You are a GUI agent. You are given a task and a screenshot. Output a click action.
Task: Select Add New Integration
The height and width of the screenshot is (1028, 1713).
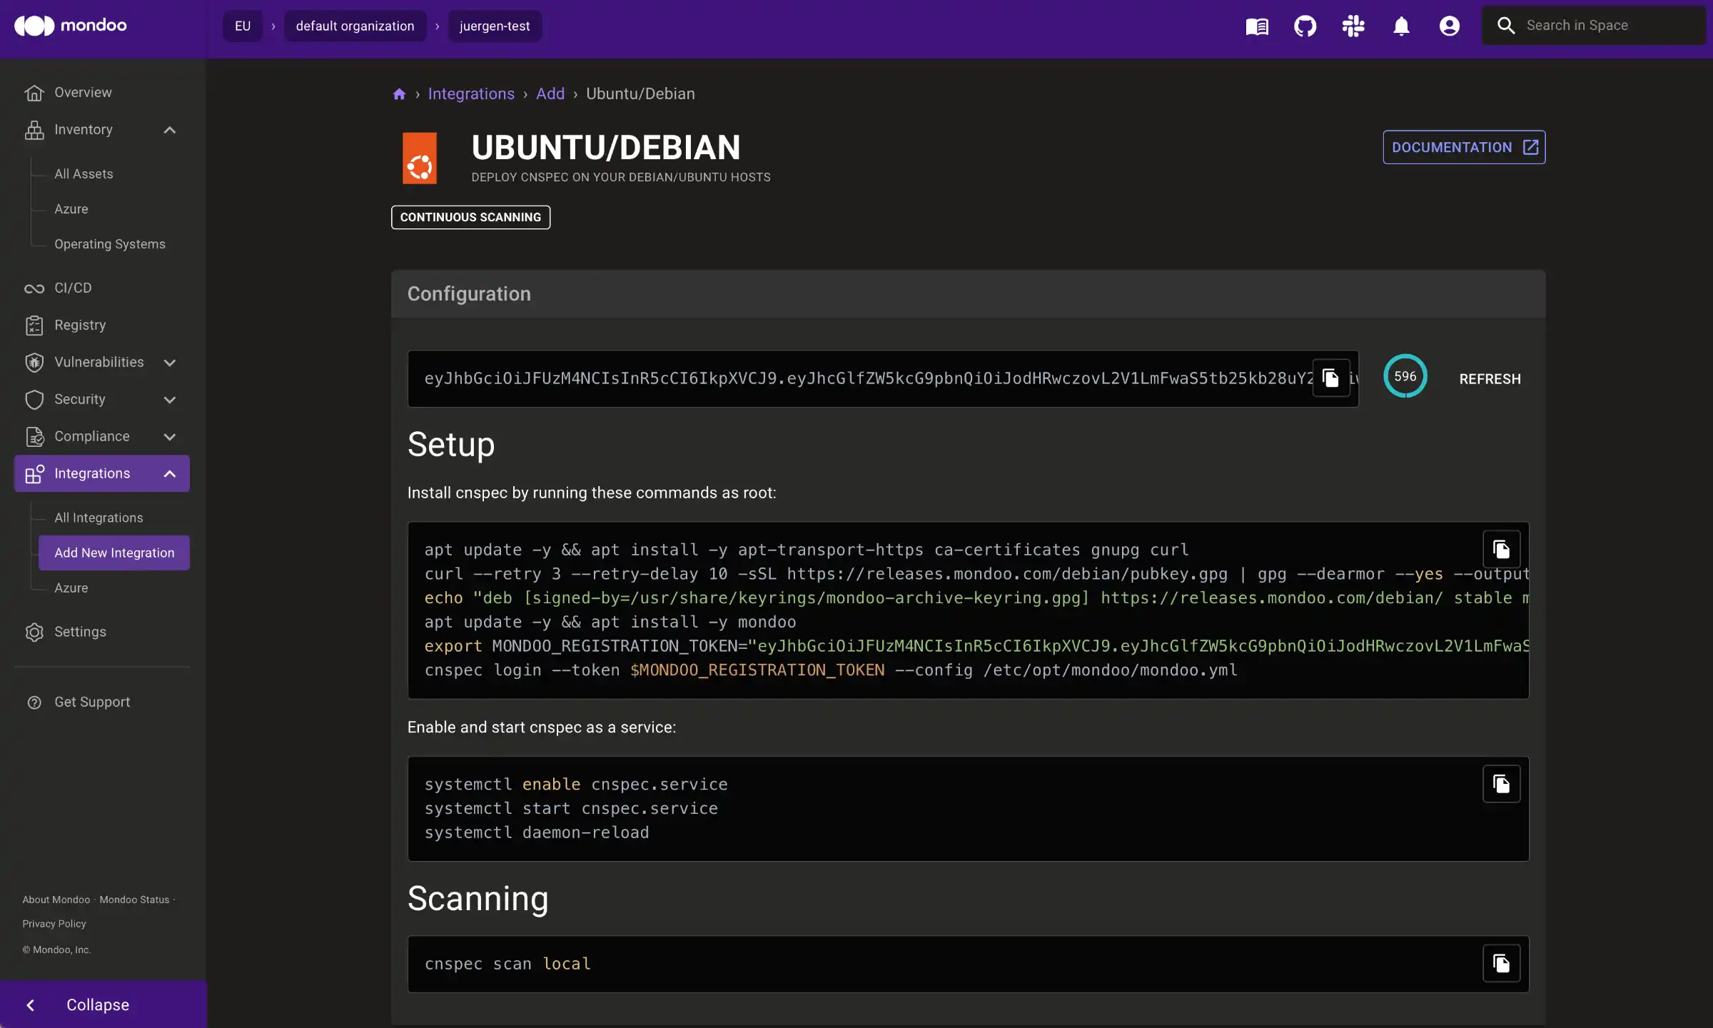coord(114,553)
